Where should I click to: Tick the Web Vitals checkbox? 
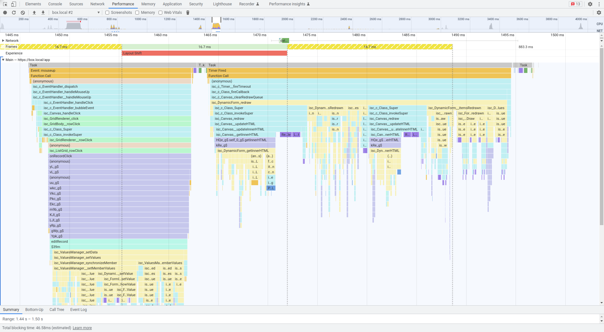(x=160, y=13)
